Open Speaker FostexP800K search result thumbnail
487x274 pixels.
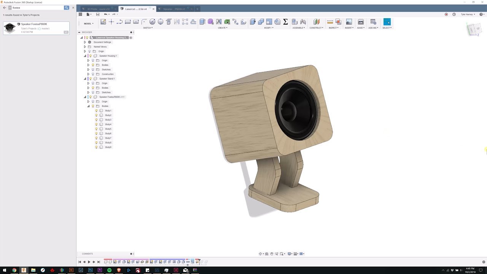10,28
